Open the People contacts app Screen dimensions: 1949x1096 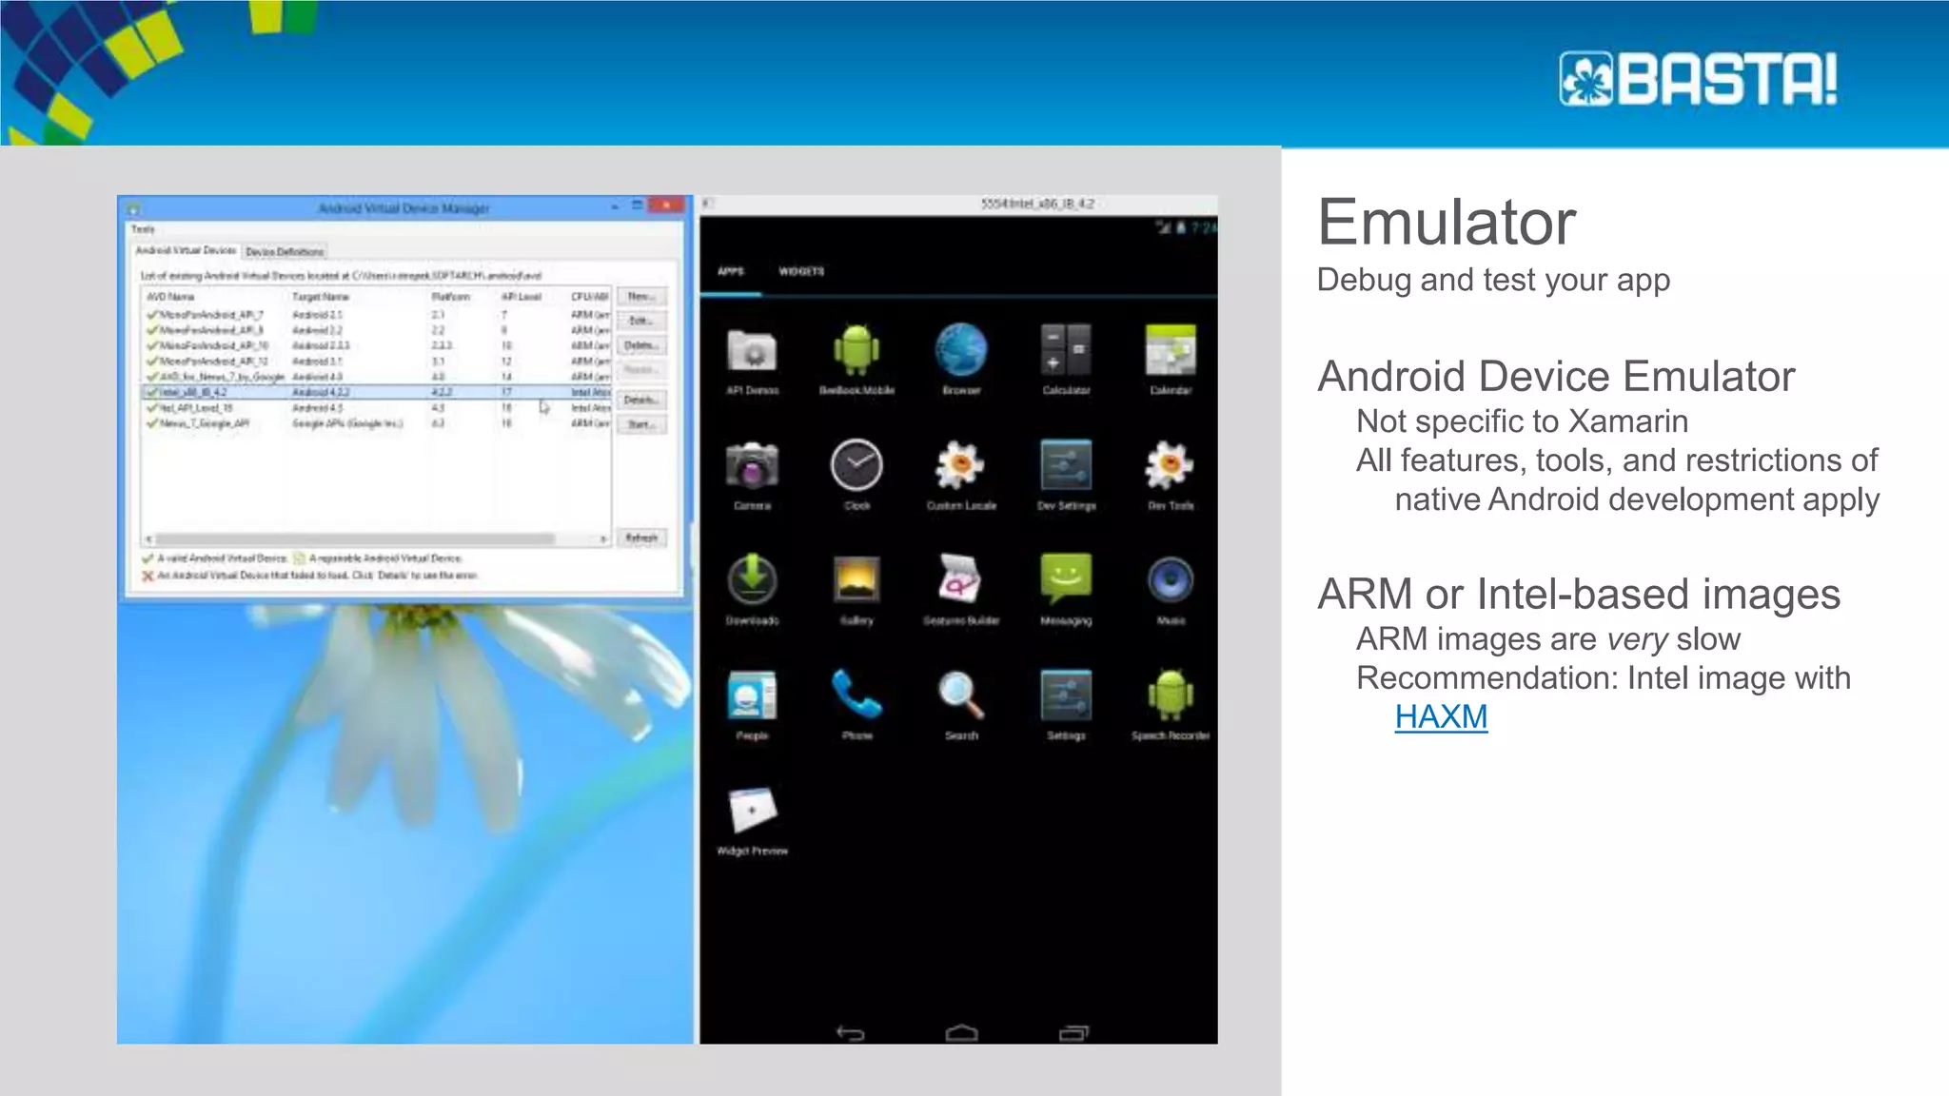pyautogui.click(x=752, y=705)
